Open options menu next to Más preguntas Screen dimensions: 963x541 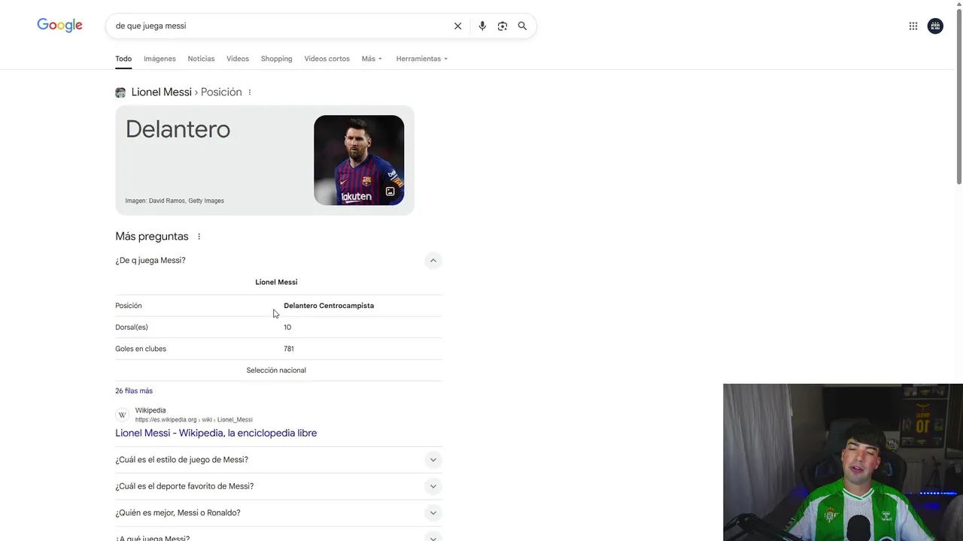point(199,237)
